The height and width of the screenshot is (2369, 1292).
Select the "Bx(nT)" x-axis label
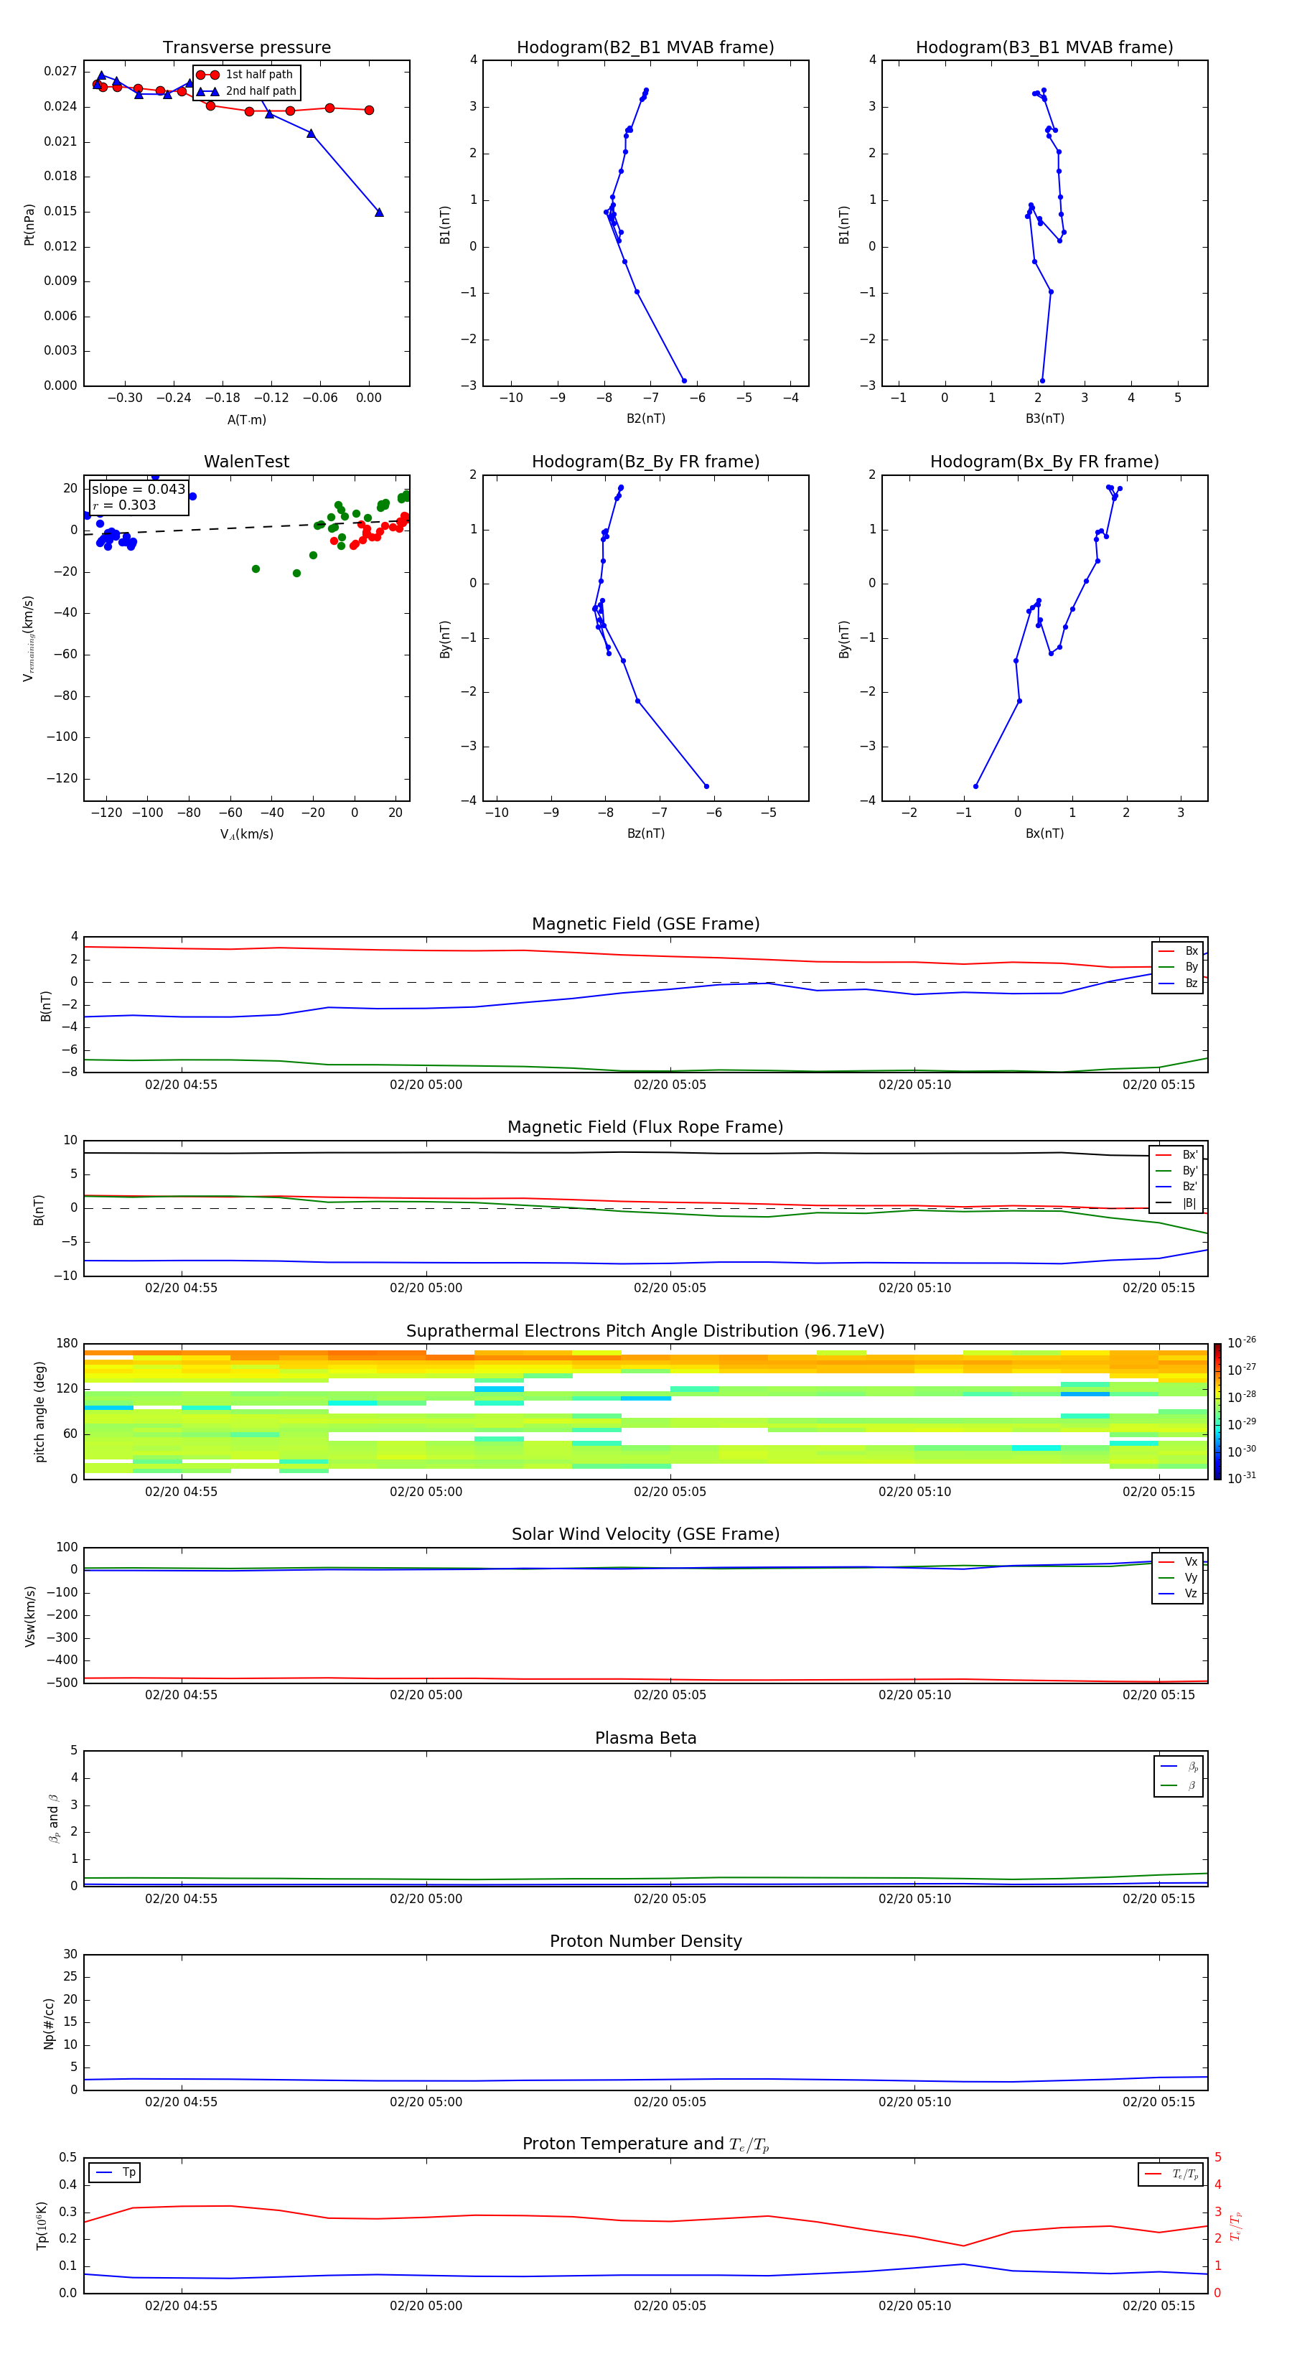[1044, 833]
